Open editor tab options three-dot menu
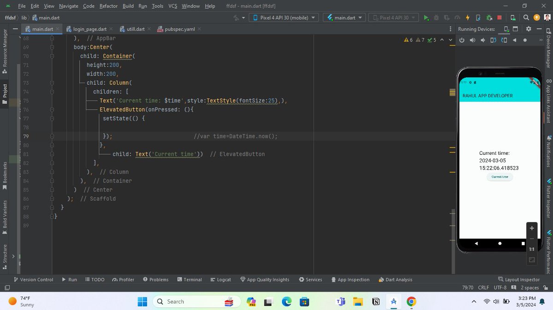553x310 pixels. tap(450, 29)
